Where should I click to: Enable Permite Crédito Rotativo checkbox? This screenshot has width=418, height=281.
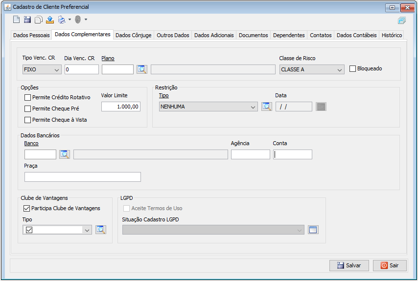pyautogui.click(x=28, y=98)
